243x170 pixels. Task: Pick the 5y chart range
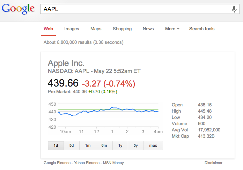136,145
